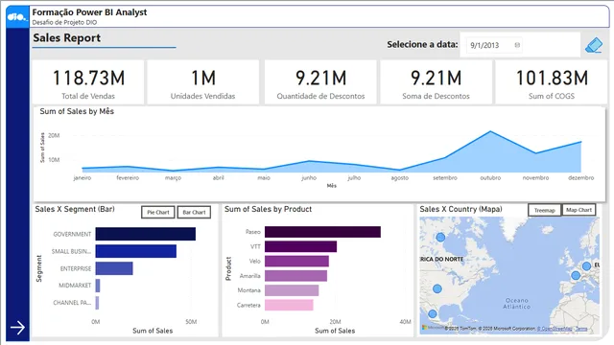This screenshot has height=345, width=614.
Task: Click the 118.73M Total de Vendas card
Action: (88, 82)
